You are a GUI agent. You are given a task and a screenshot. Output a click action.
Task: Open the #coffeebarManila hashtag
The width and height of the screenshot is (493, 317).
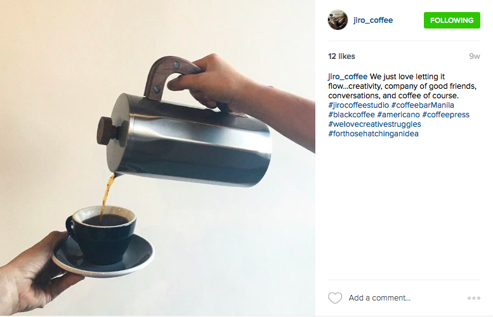pos(423,105)
